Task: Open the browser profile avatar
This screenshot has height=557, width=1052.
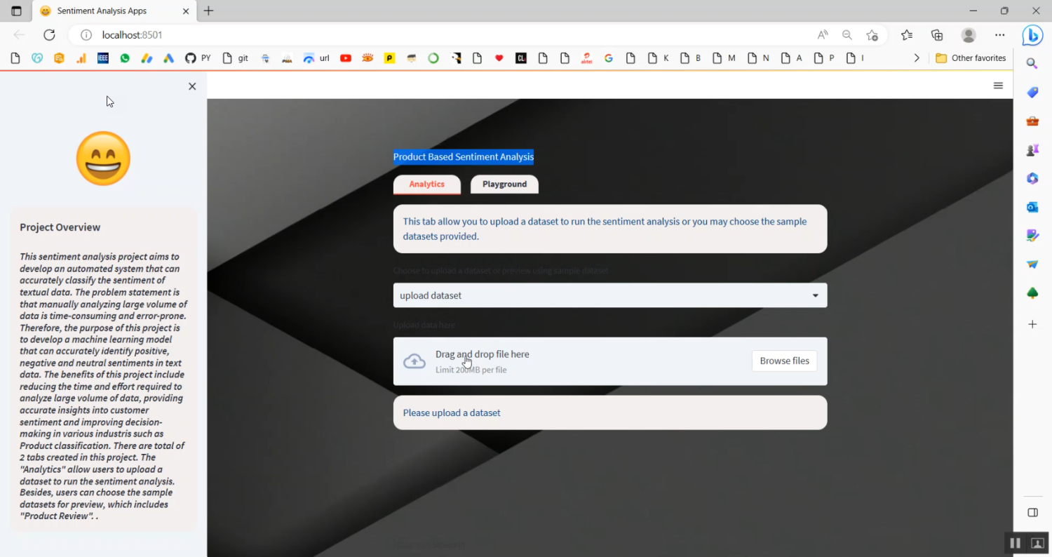Action: coord(969,35)
